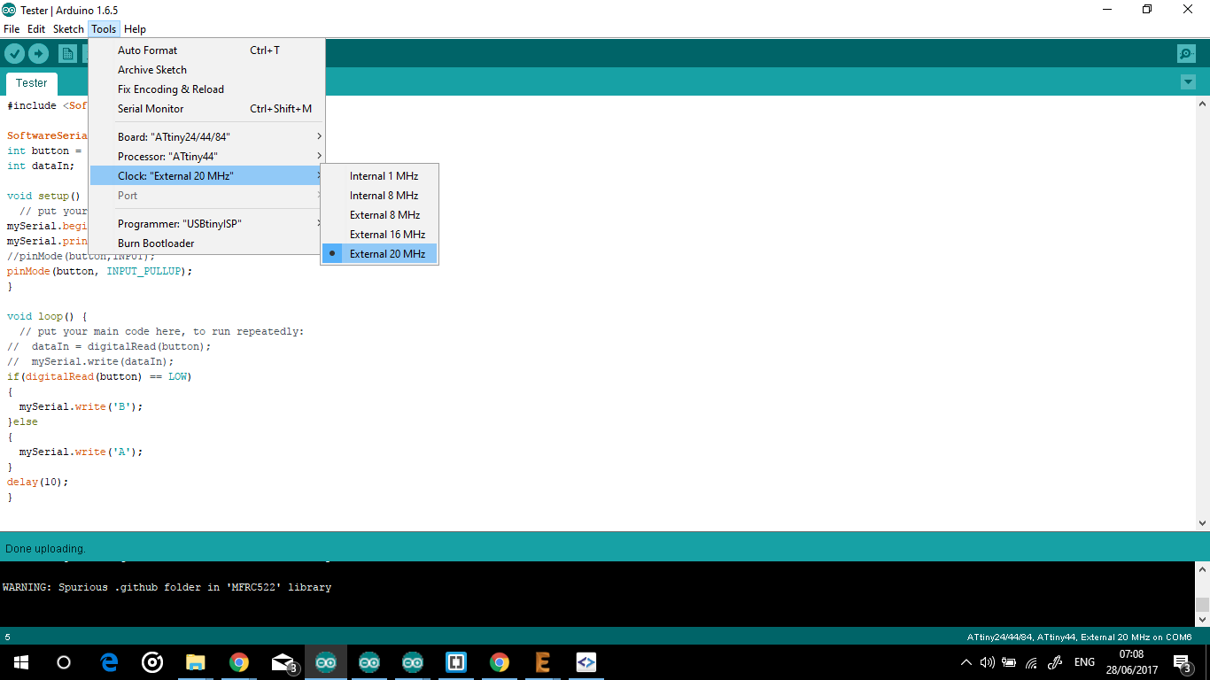The width and height of the screenshot is (1210, 680).
Task: Close the open Tools menu
Action: pyautogui.click(x=104, y=29)
